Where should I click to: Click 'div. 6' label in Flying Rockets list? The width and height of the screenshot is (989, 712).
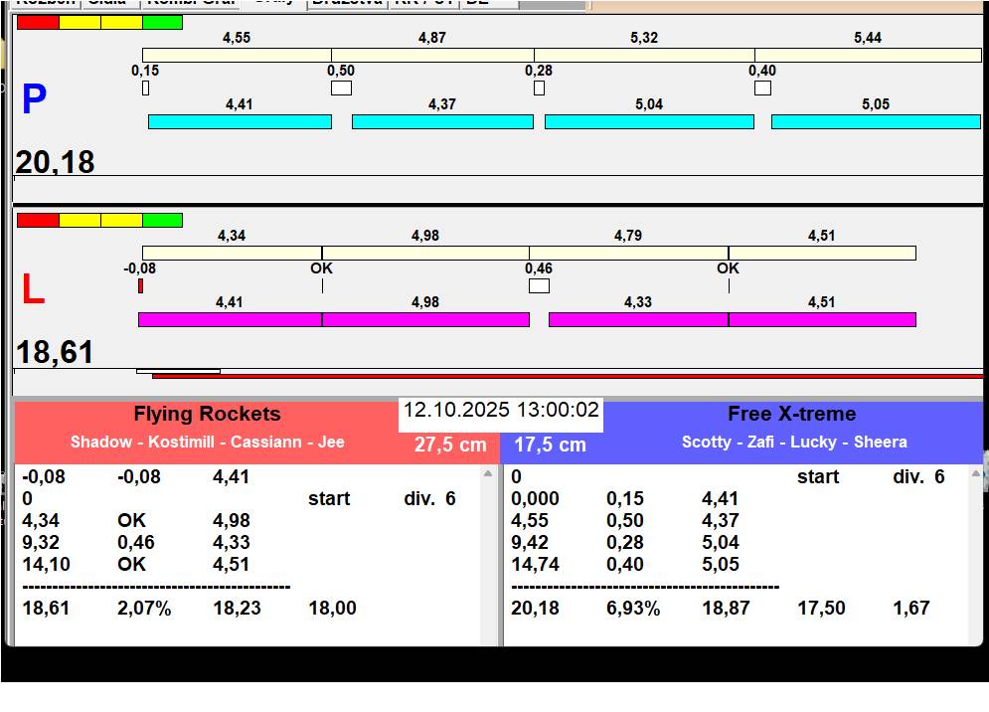(x=429, y=499)
